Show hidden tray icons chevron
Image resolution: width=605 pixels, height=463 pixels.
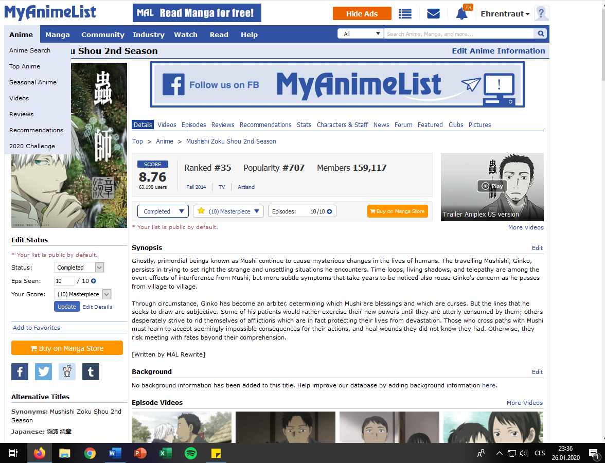tap(499, 453)
